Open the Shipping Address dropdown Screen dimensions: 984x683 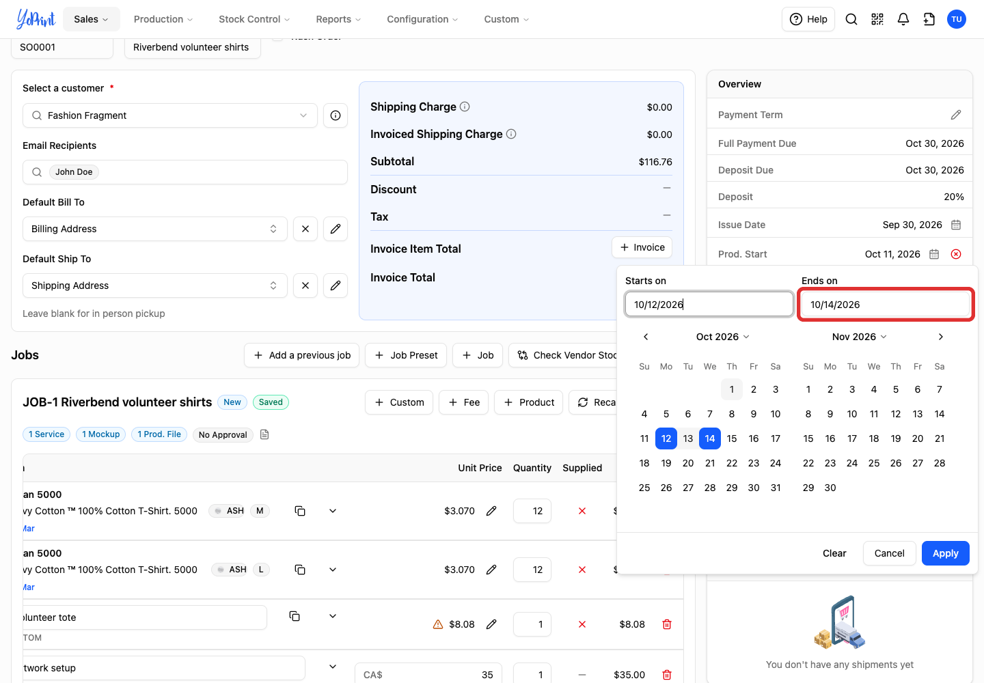(x=155, y=285)
